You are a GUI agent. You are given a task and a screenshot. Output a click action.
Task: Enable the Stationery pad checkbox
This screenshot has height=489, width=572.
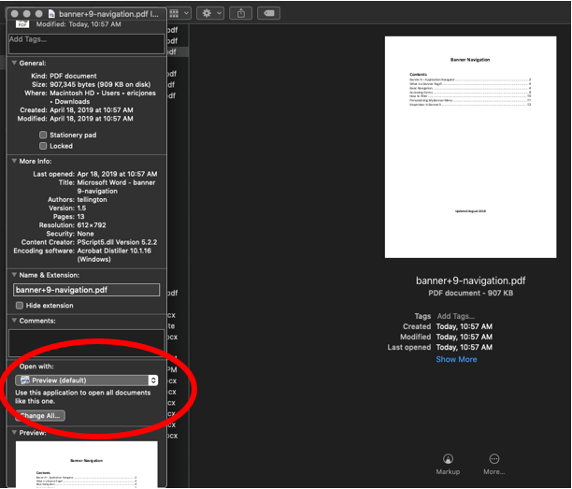coord(43,135)
